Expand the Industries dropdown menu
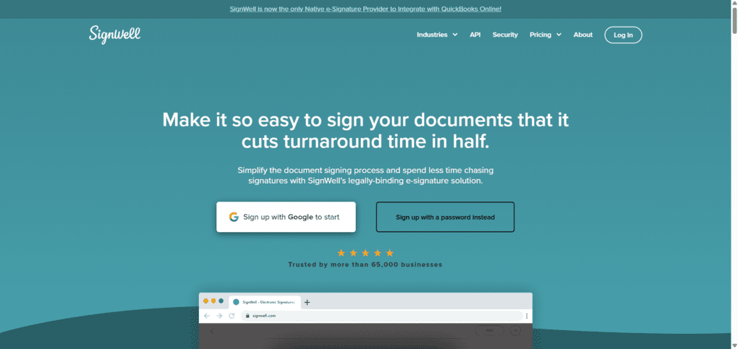Screen dimensions: 738x349 point(437,35)
